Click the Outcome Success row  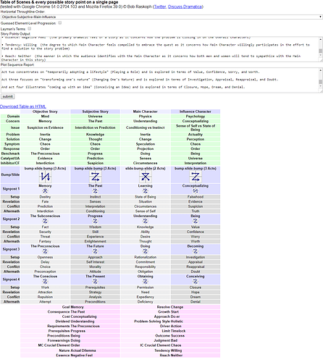170,336
